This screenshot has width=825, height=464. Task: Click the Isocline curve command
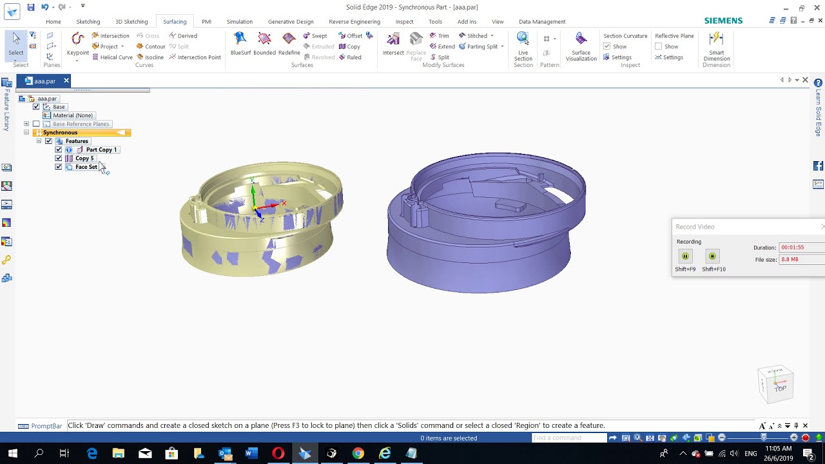click(150, 57)
